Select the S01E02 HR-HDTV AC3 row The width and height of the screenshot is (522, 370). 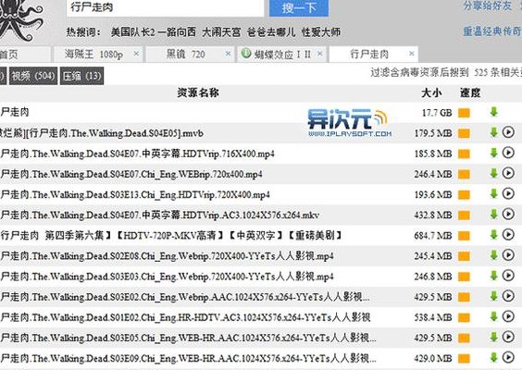click(x=260, y=317)
